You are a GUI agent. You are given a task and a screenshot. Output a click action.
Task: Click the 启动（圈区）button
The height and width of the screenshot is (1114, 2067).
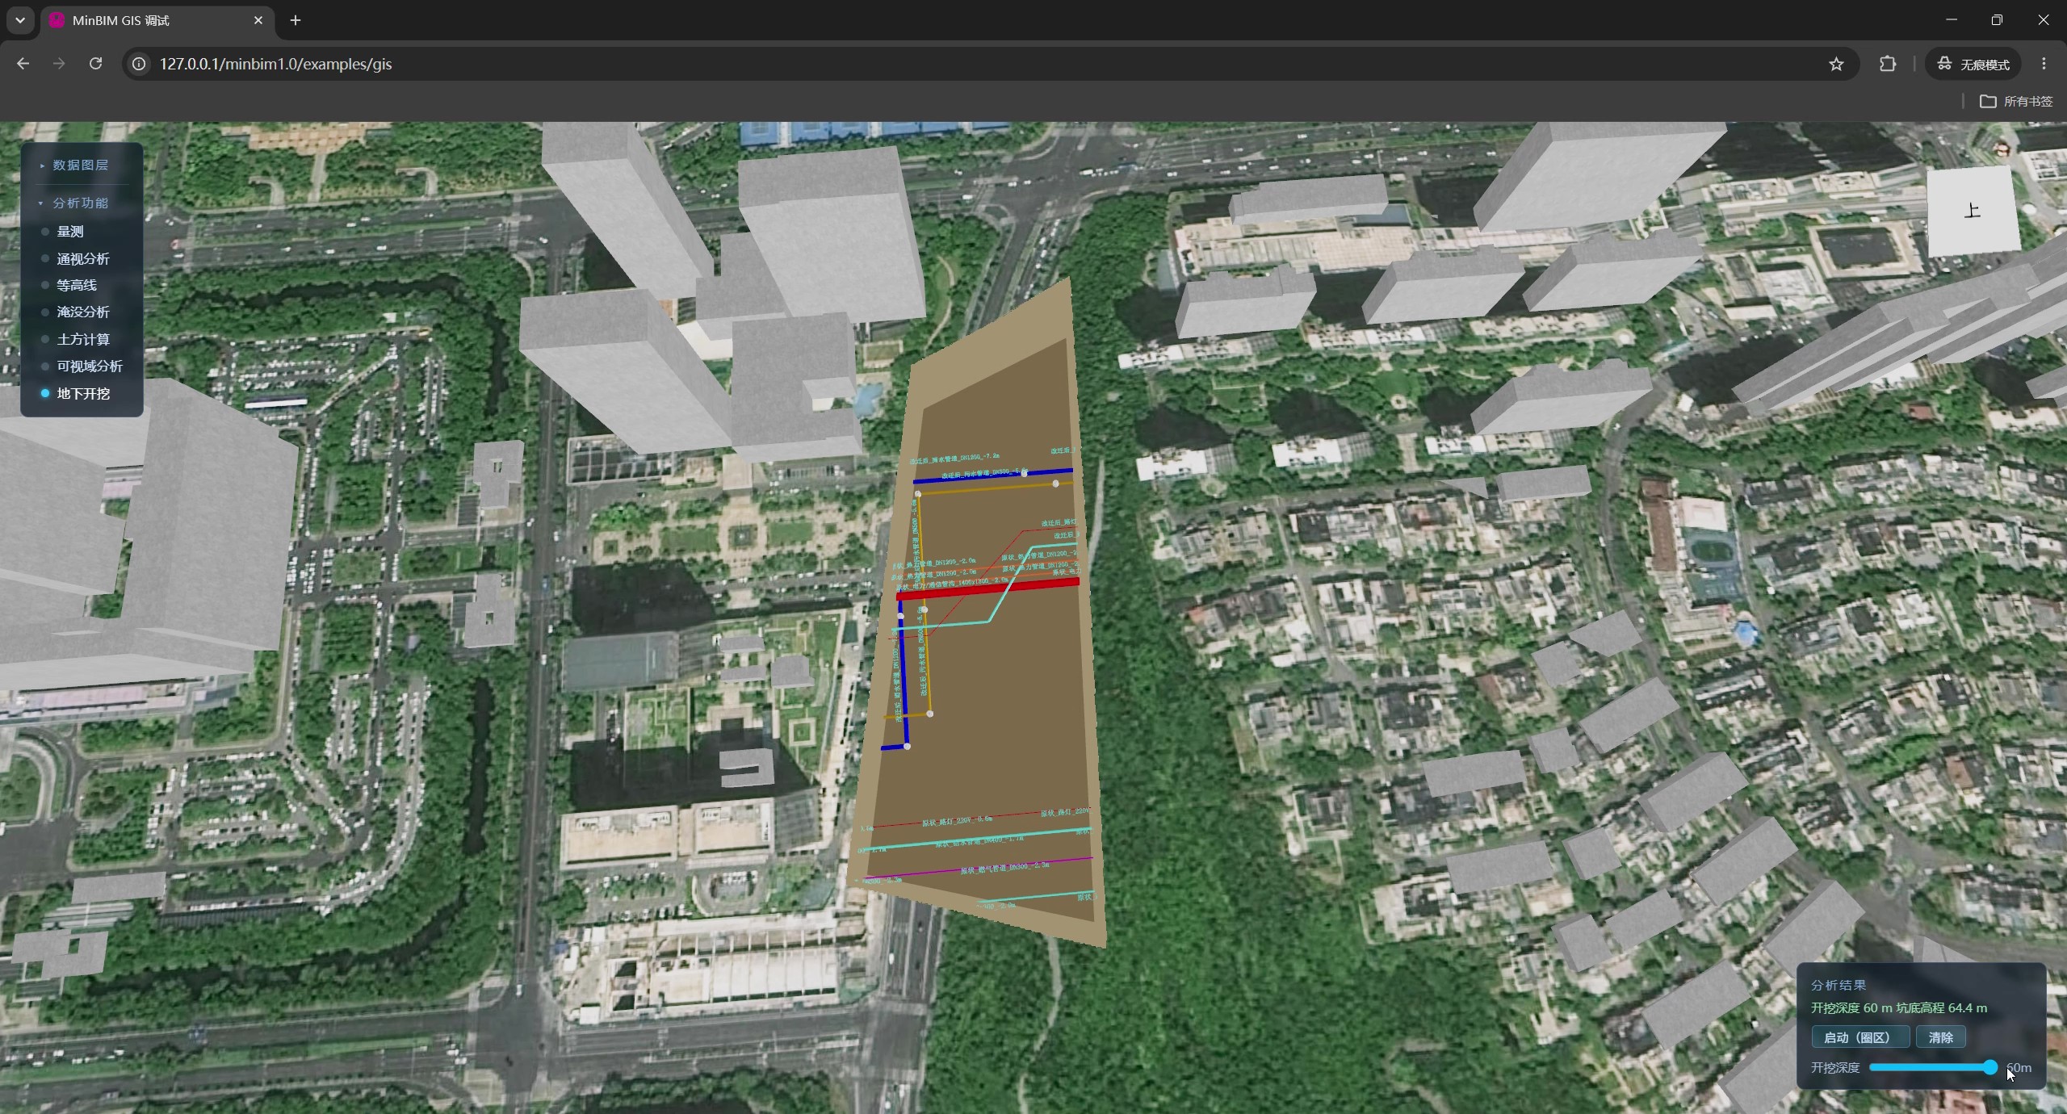point(1860,1037)
